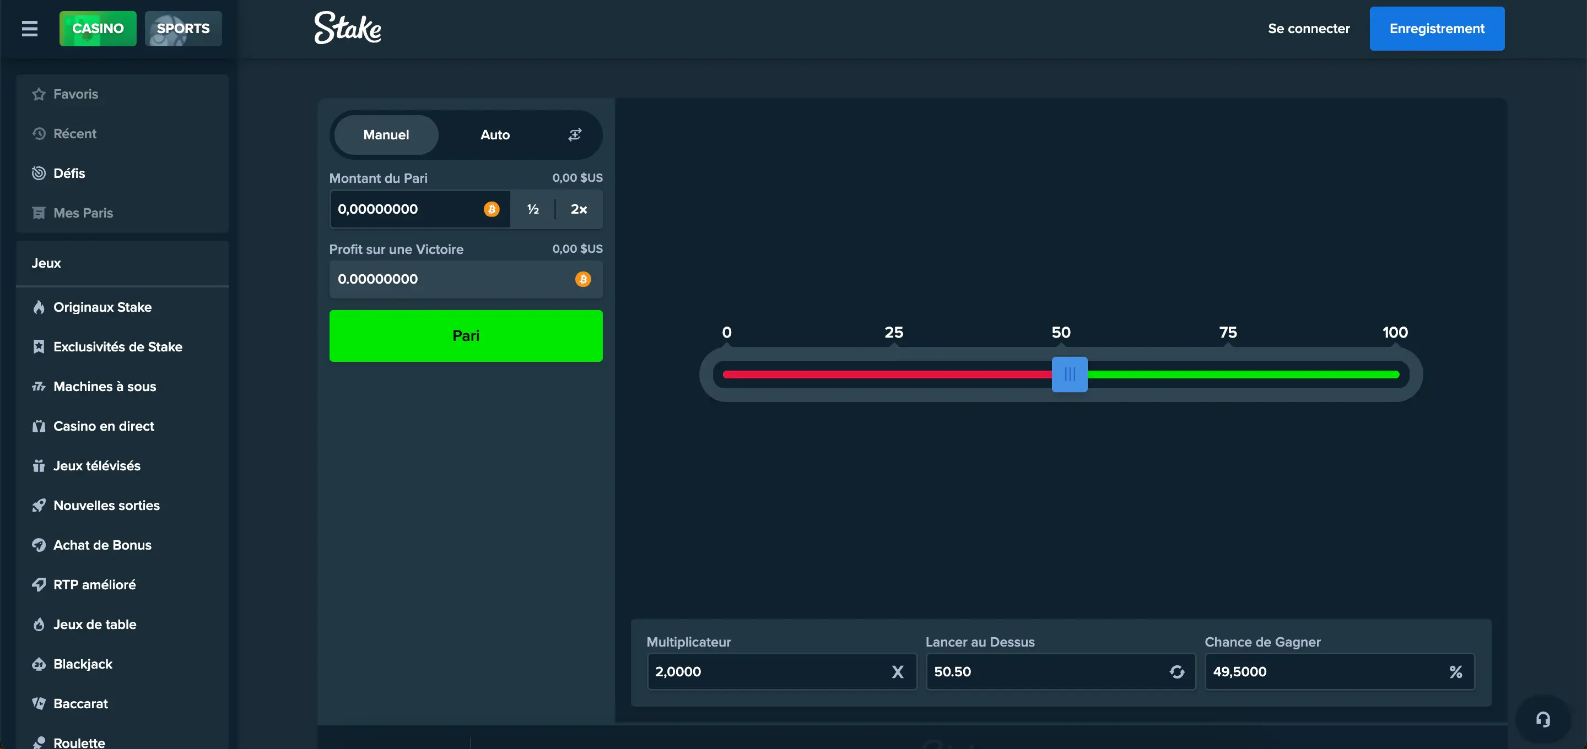Click the Bitcoin icon in bet amount field

[x=491, y=209]
